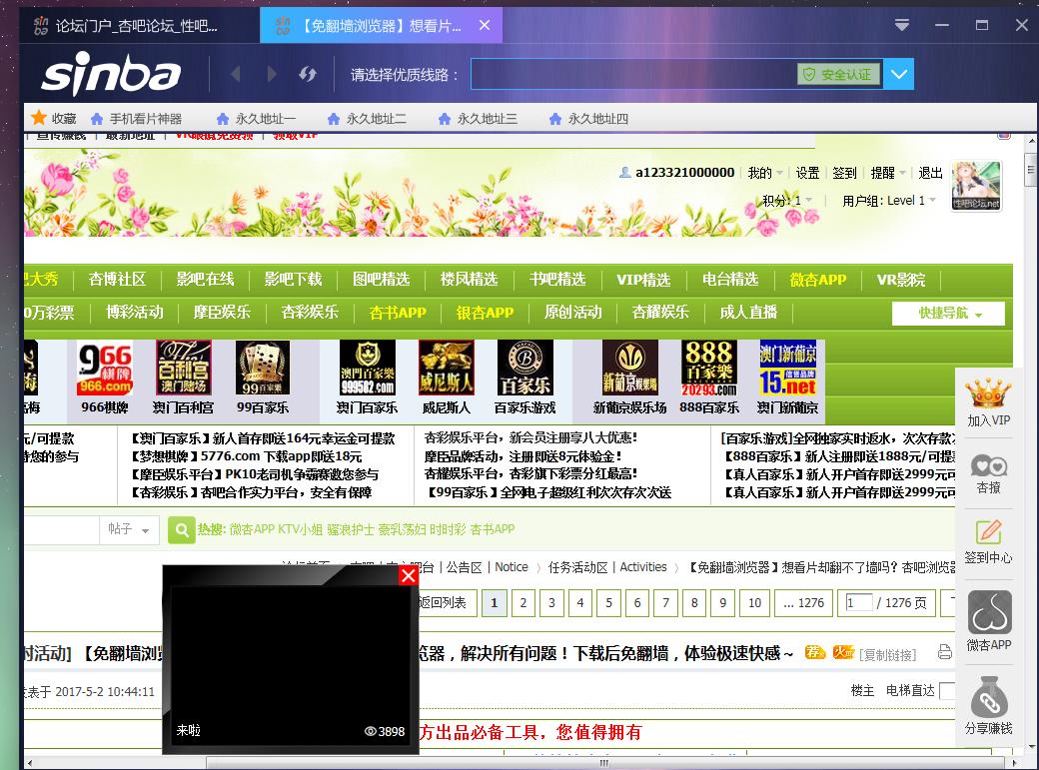Click 签到 in the user bar

(844, 173)
